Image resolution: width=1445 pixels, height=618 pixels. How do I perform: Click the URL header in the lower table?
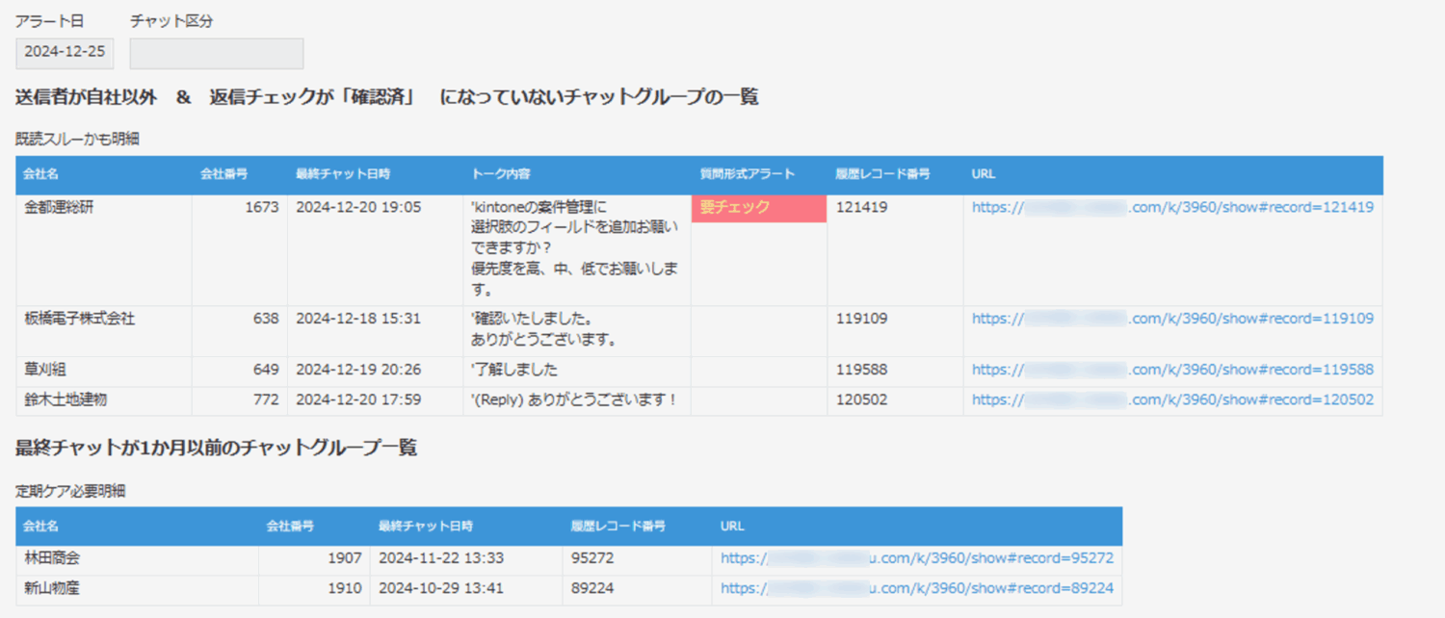(730, 527)
